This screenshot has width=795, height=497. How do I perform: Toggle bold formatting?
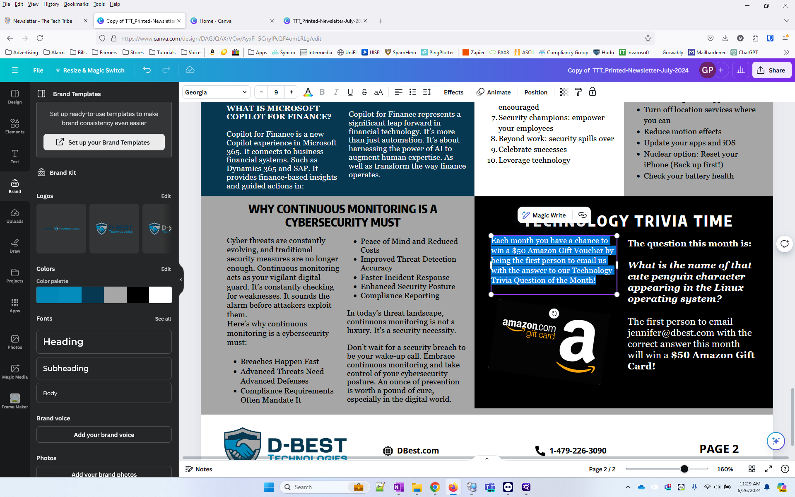tap(322, 92)
